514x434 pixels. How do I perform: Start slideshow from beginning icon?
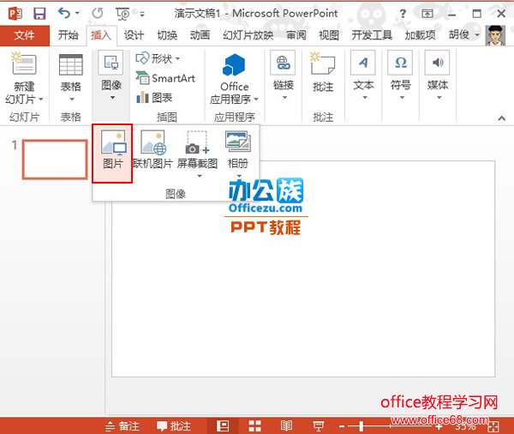[x=123, y=14]
